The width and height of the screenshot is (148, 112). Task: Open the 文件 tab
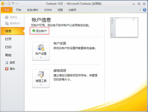(x=6, y=10)
